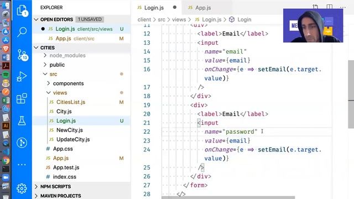
Task: Open the Explorer view in the activity bar
Action: point(22,11)
